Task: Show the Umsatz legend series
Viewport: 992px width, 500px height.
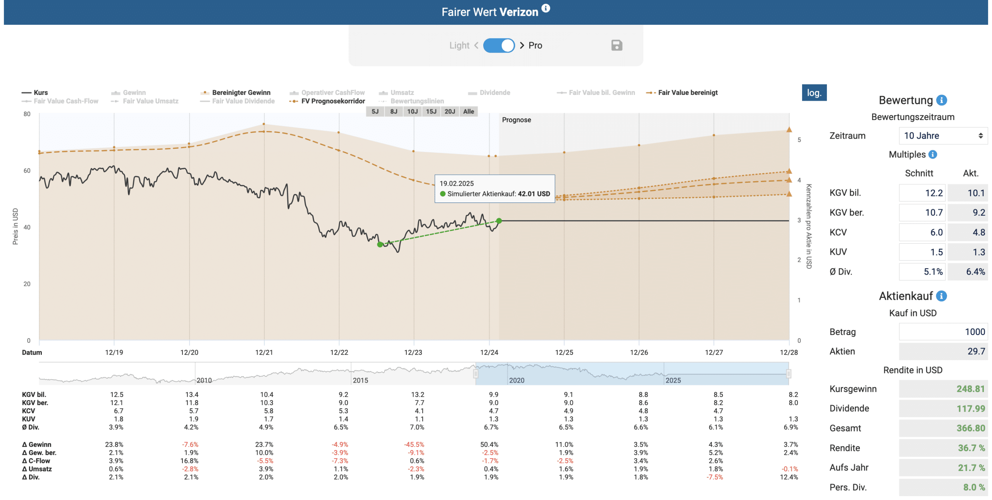Action: pos(396,93)
